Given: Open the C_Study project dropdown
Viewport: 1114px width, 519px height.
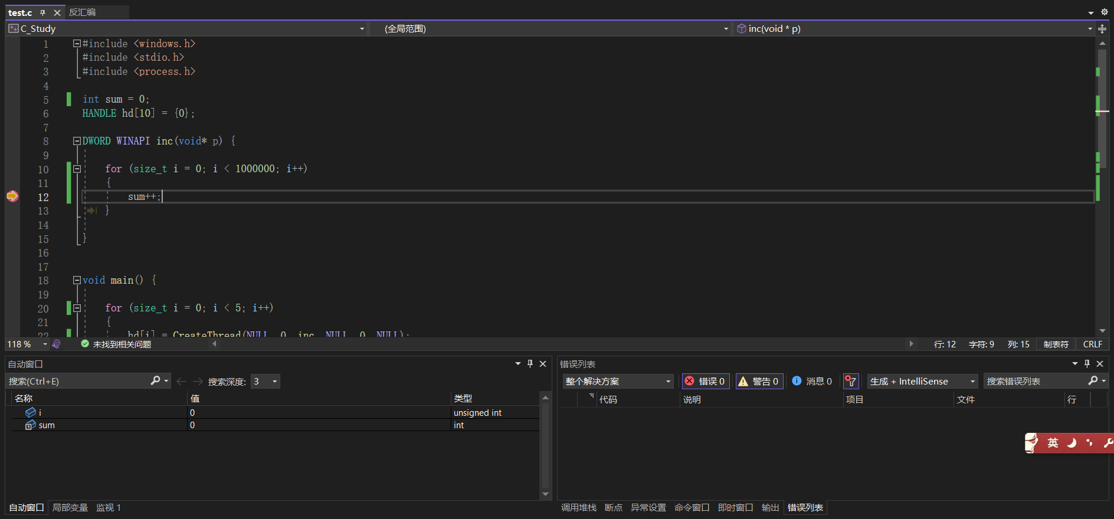Looking at the screenshot, I should (x=362, y=29).
